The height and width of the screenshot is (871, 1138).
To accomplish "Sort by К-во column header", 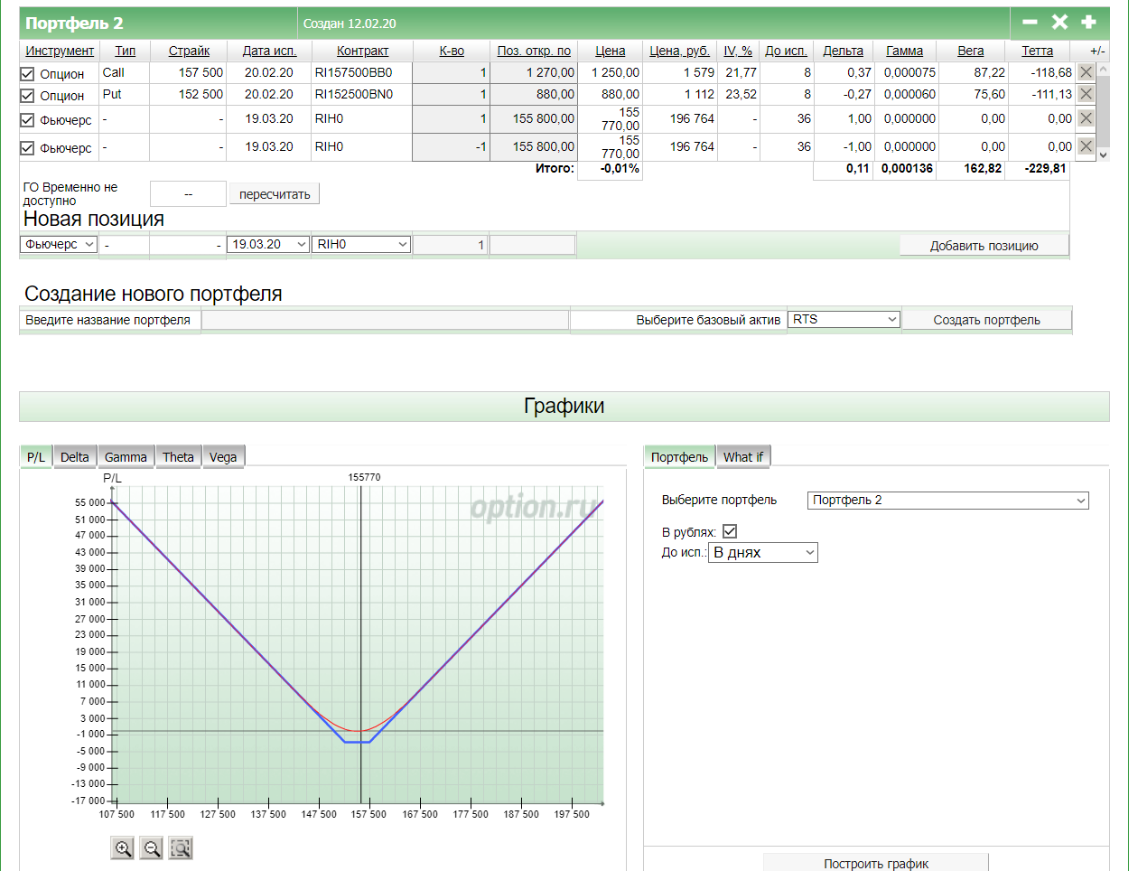I will tap(452, 51).
